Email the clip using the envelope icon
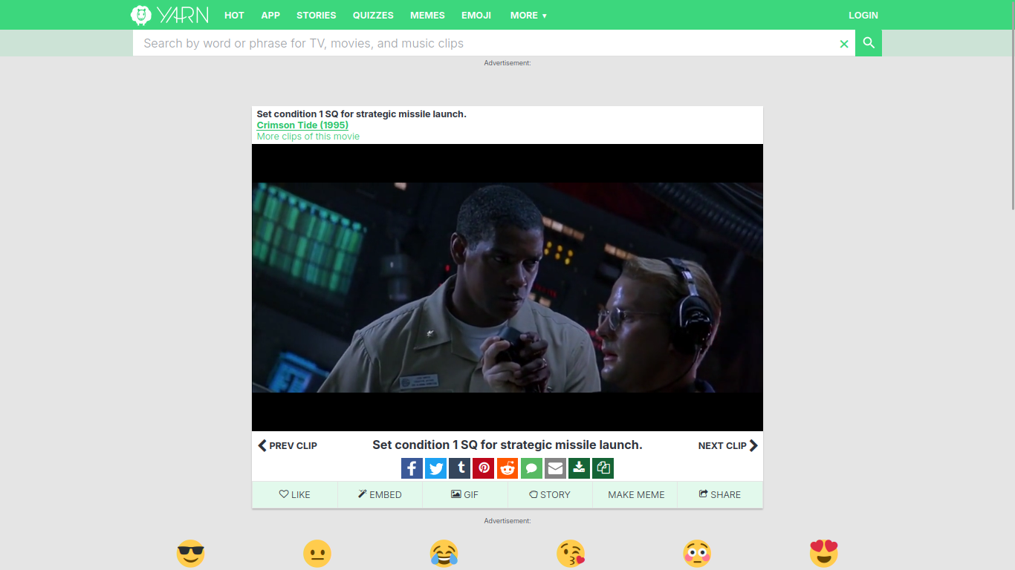 coord(555,468)
